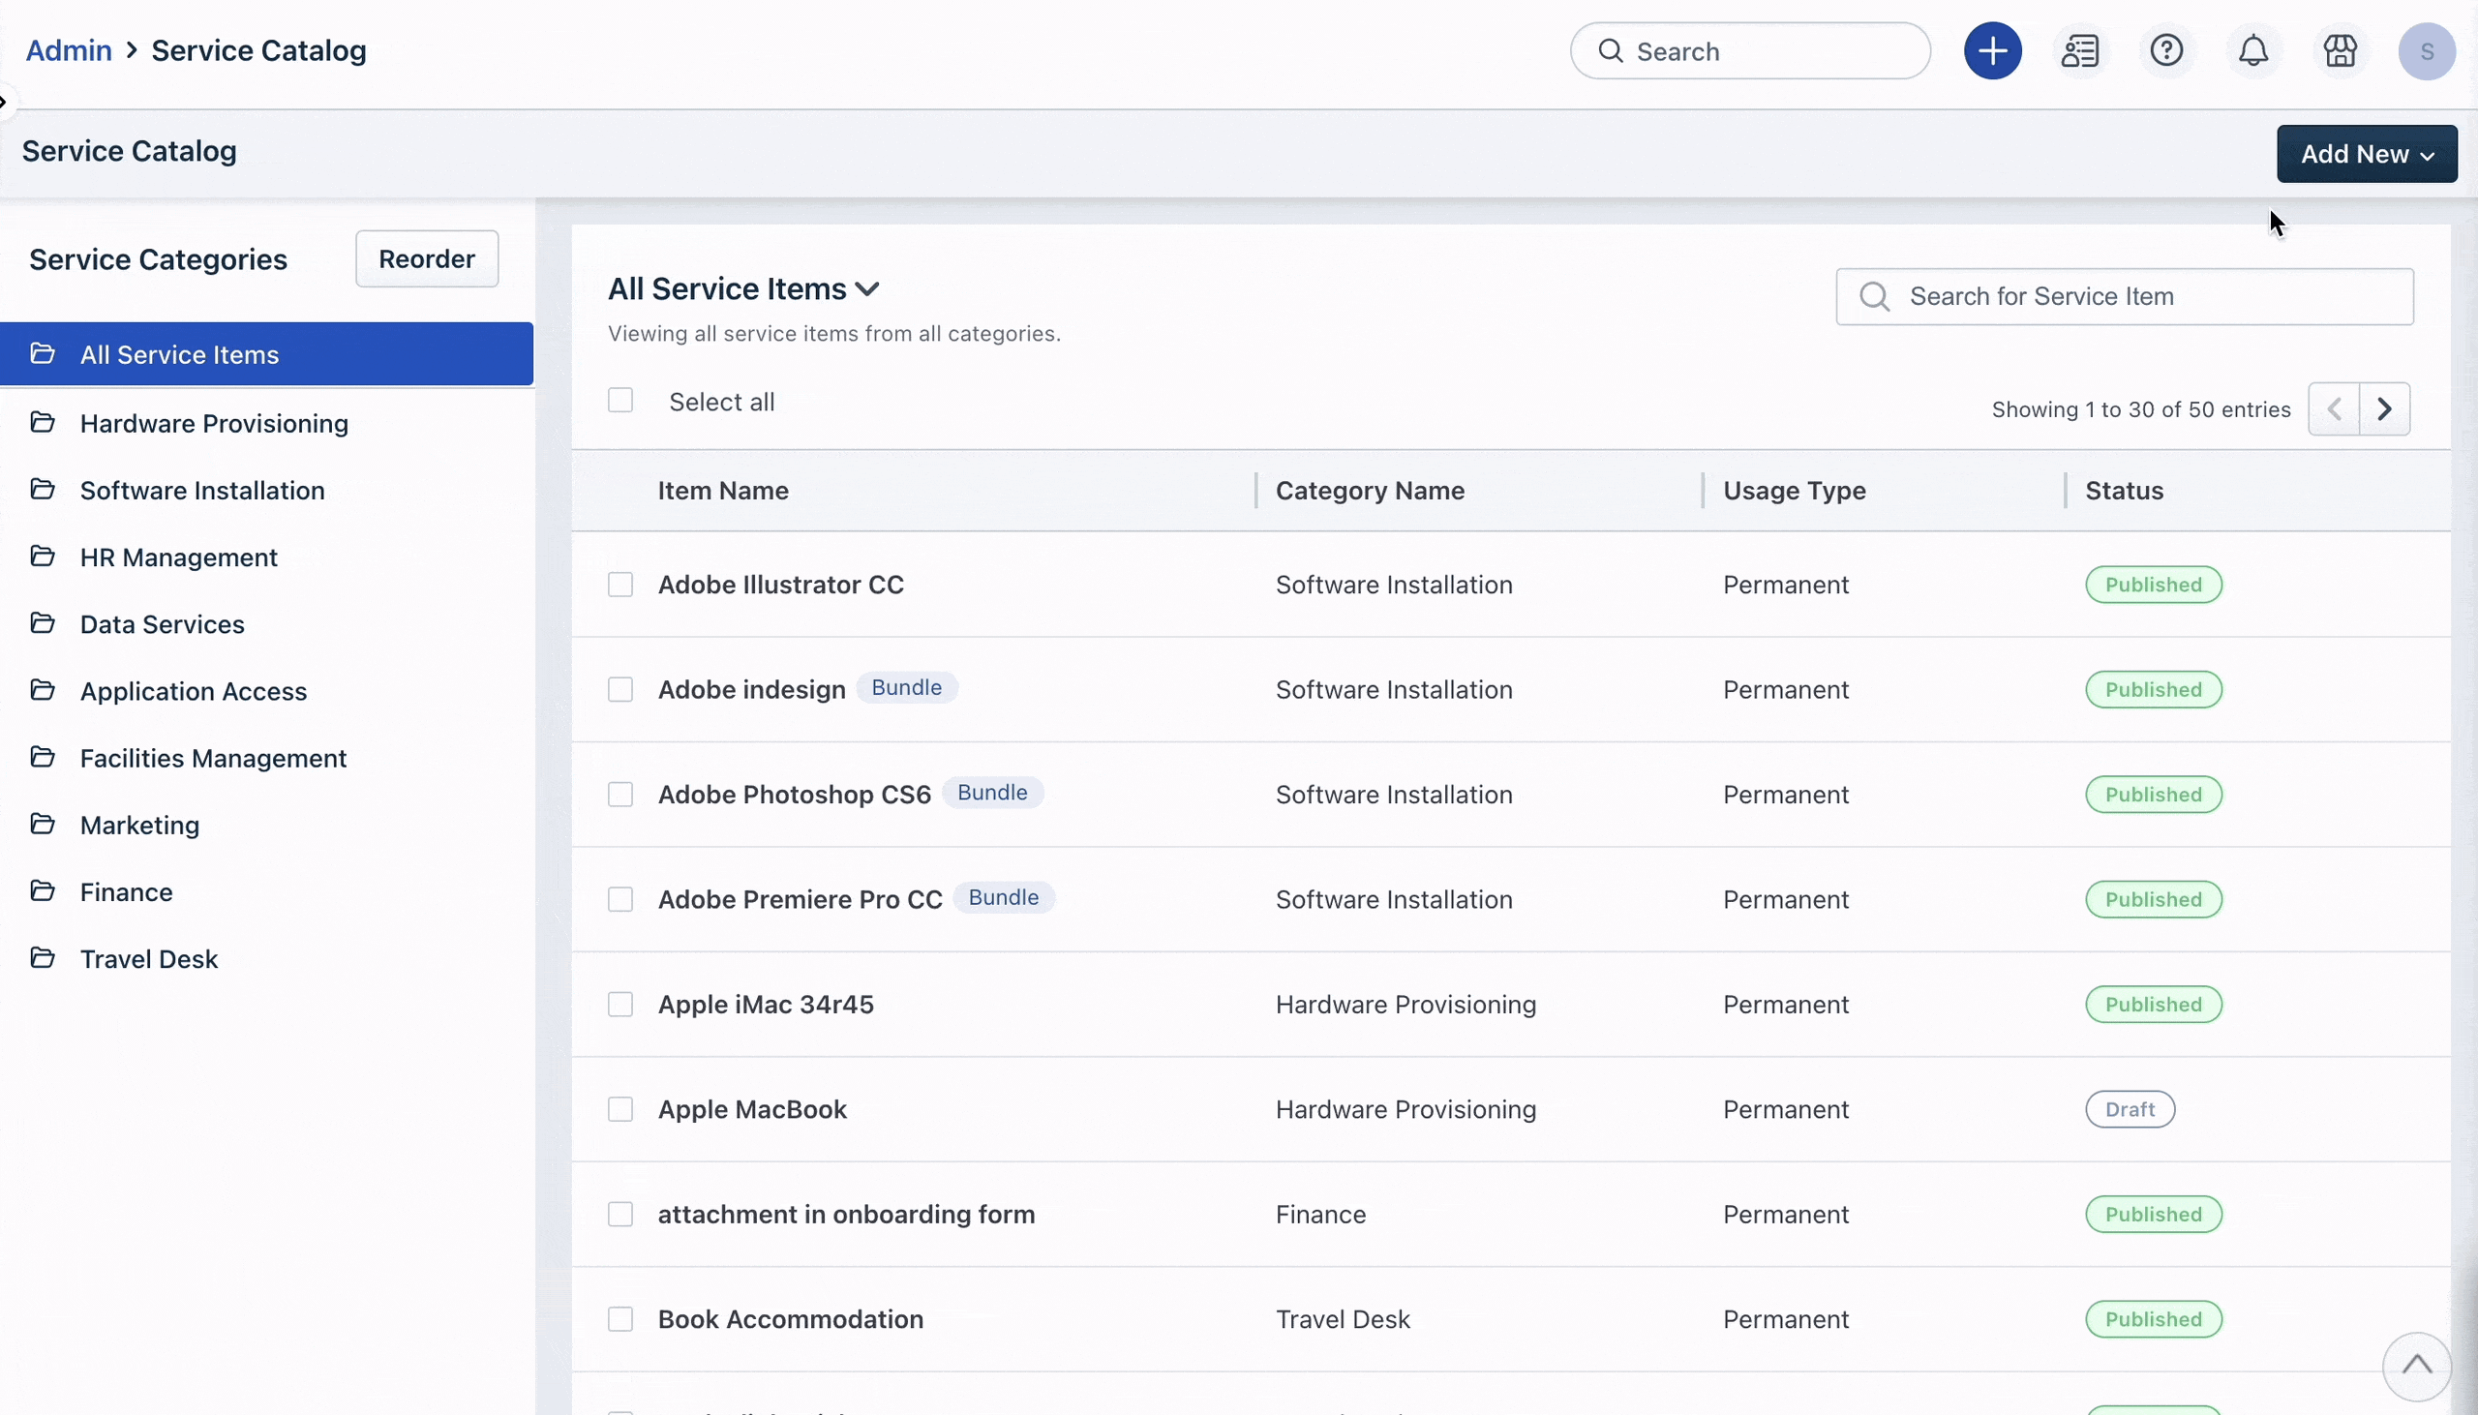Open the help question mark icon

tap(2166, 50)
